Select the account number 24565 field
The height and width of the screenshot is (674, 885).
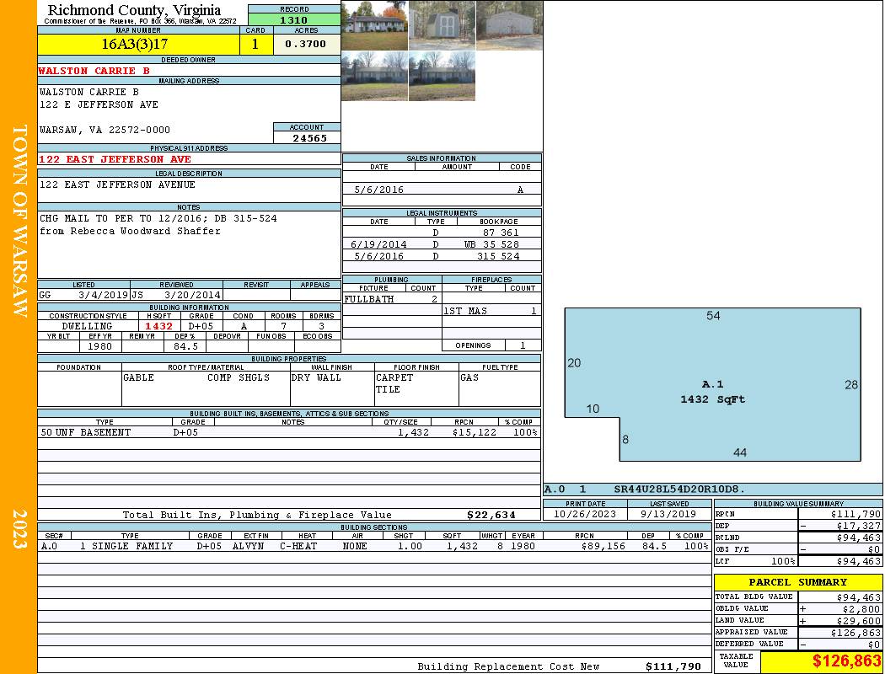click(307, 137)
